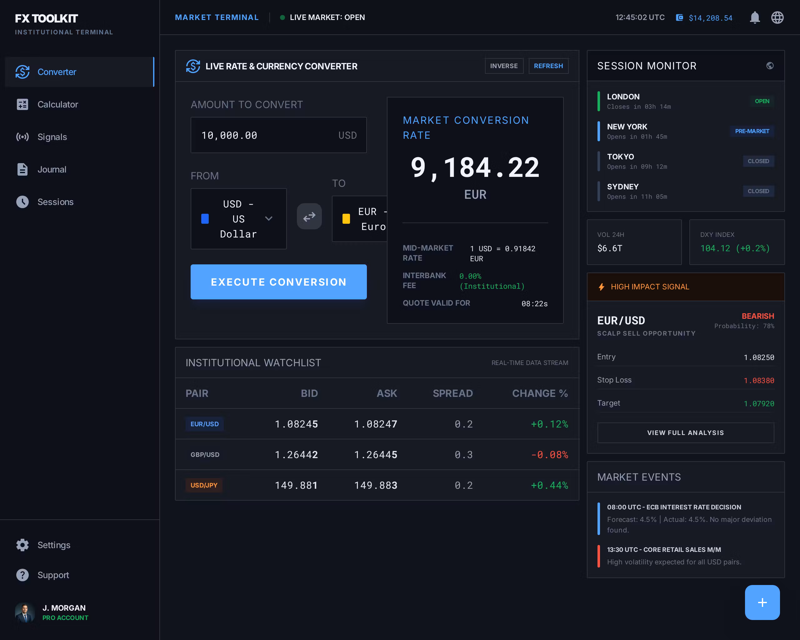The width and height of the screenshot is (800, 640).
Task: Open notifications bell icon
Action: pos(755,17)
